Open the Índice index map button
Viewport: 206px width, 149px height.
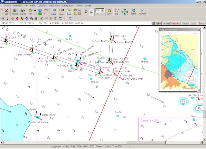[x=134, y=12]
